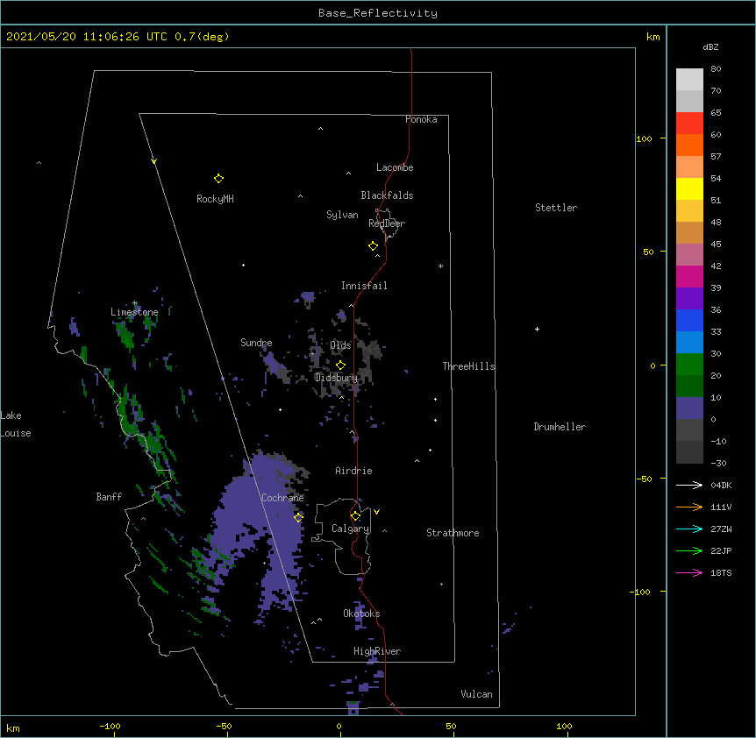Image resolution: width=756 pixels, height=738 pixels.
Task: Click the Didsbury label
Action: coord(337,378)
